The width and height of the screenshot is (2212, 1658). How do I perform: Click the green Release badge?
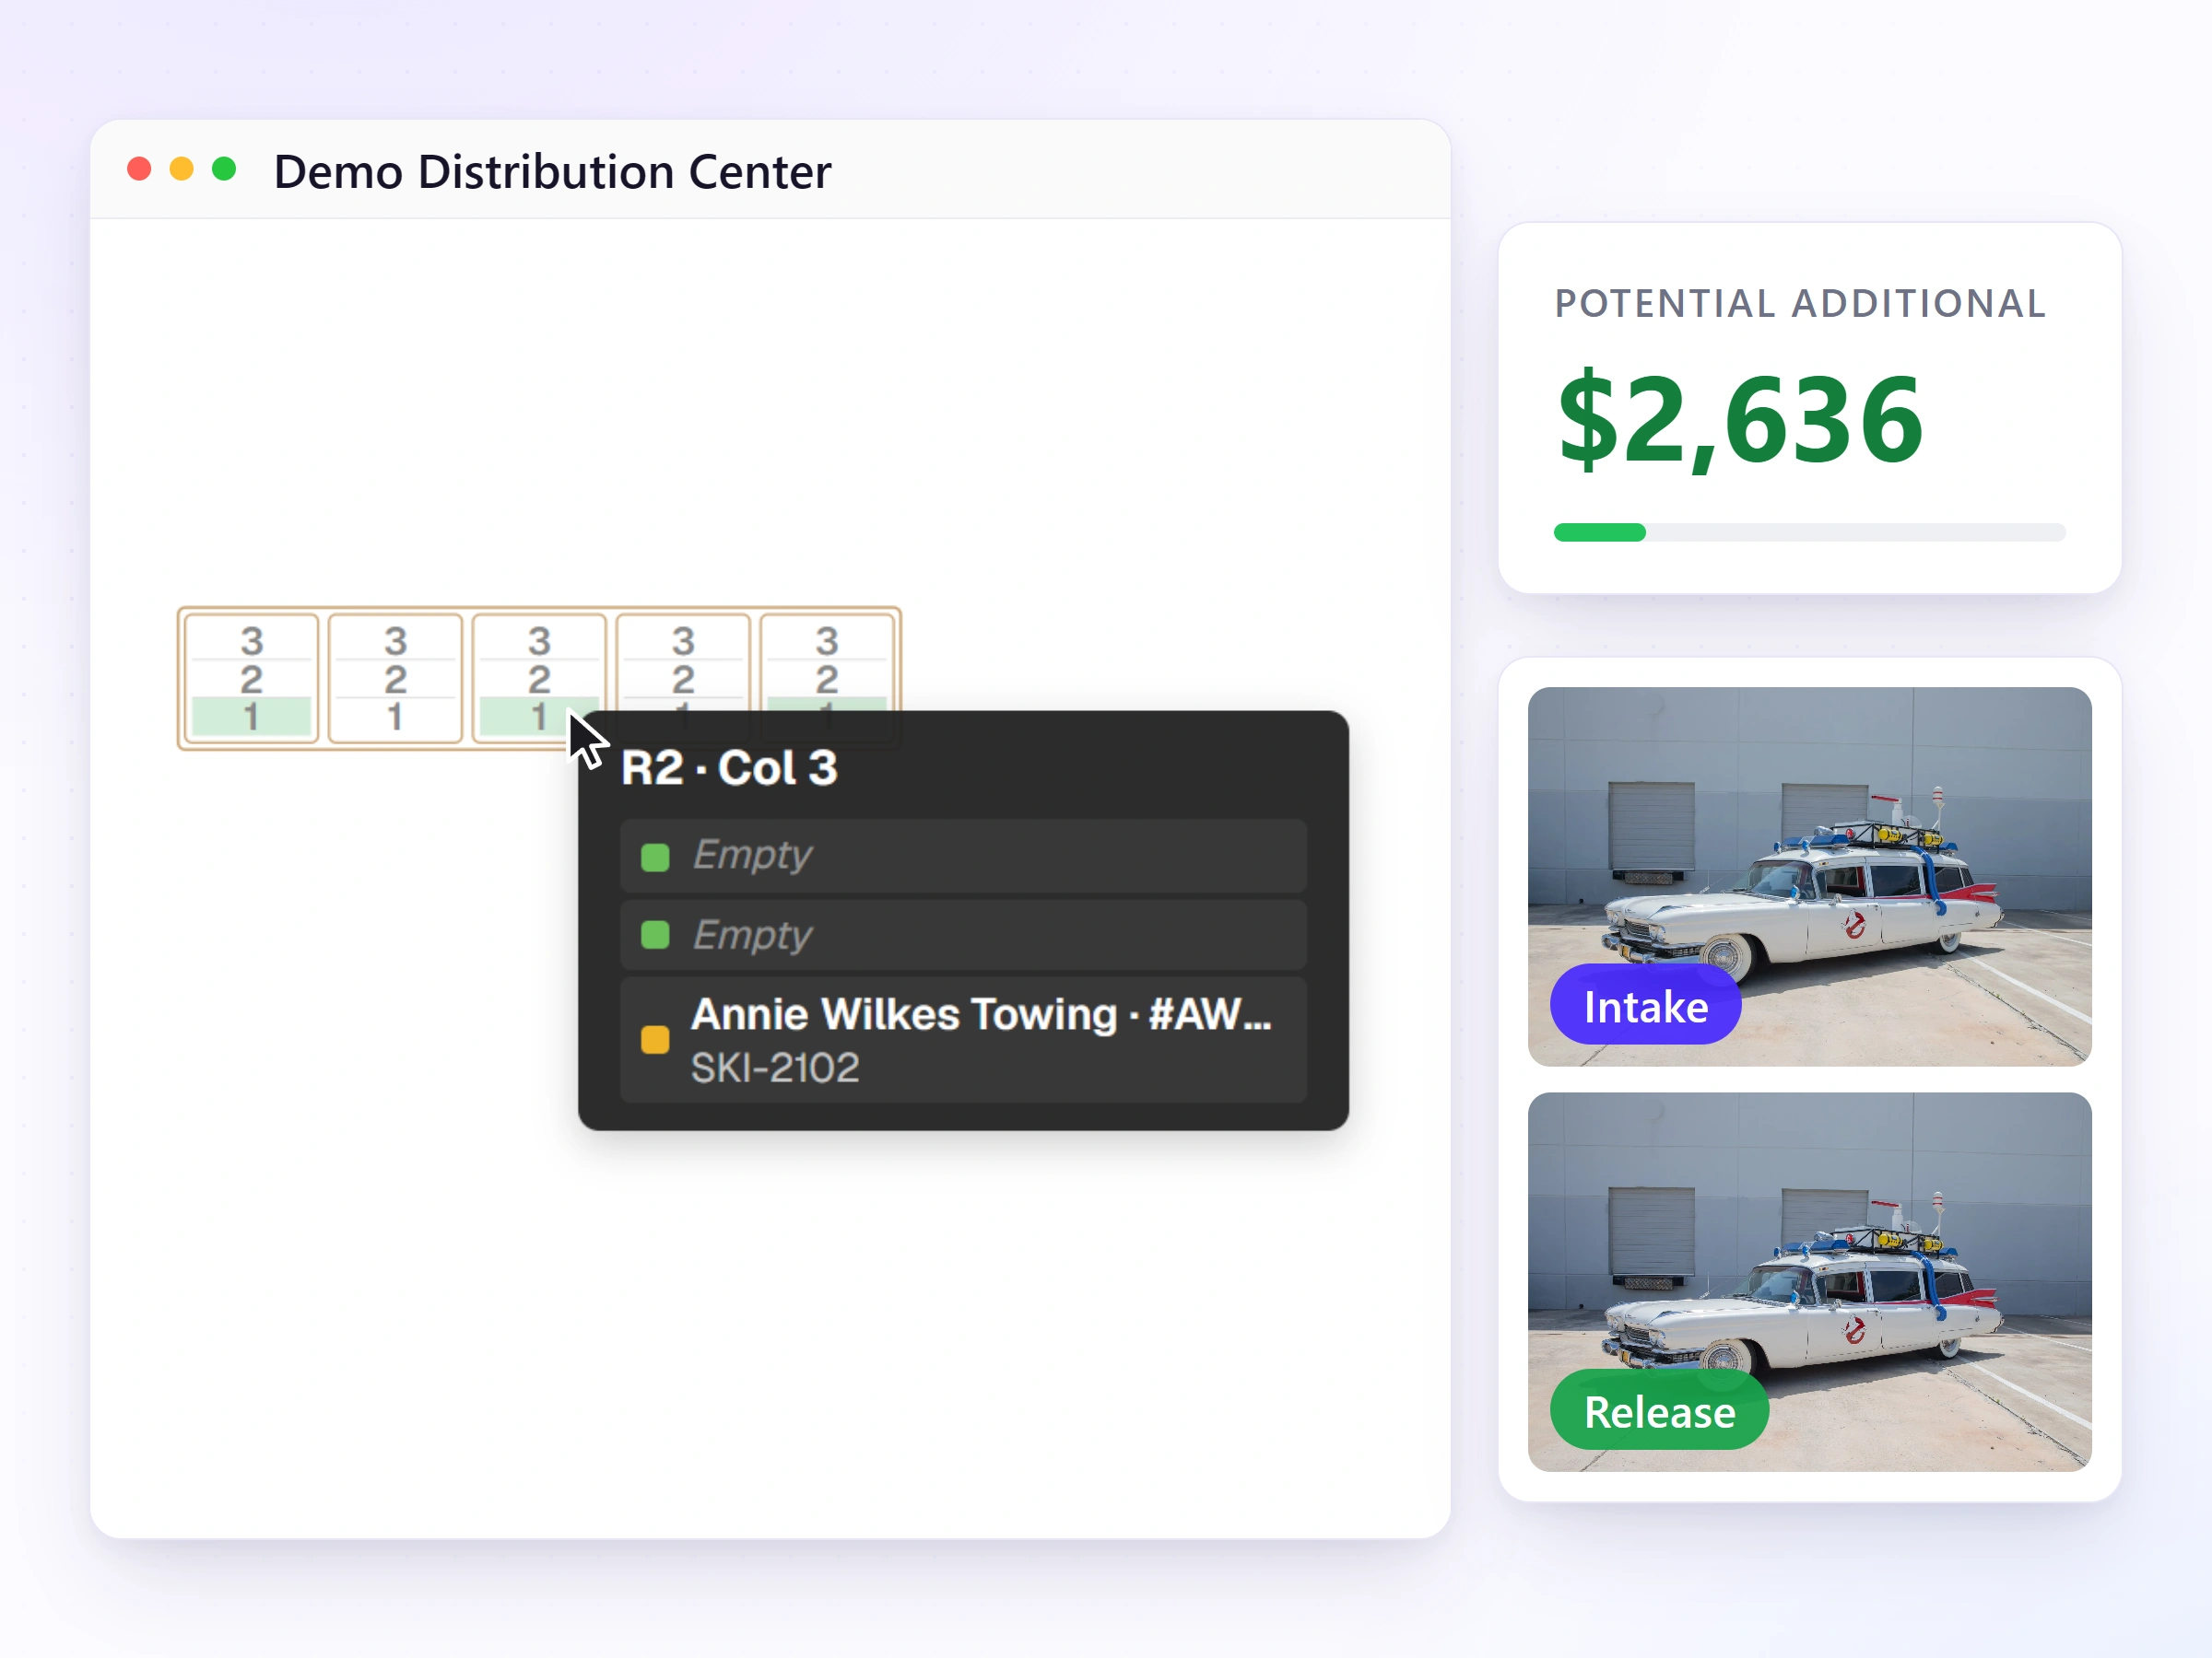point(1660,1410)
